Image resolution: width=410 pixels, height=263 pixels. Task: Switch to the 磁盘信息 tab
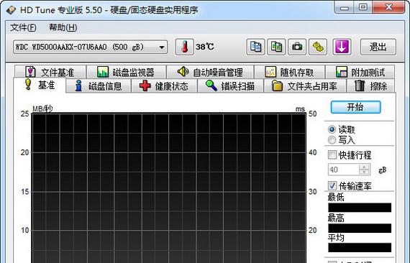point(99,86)
